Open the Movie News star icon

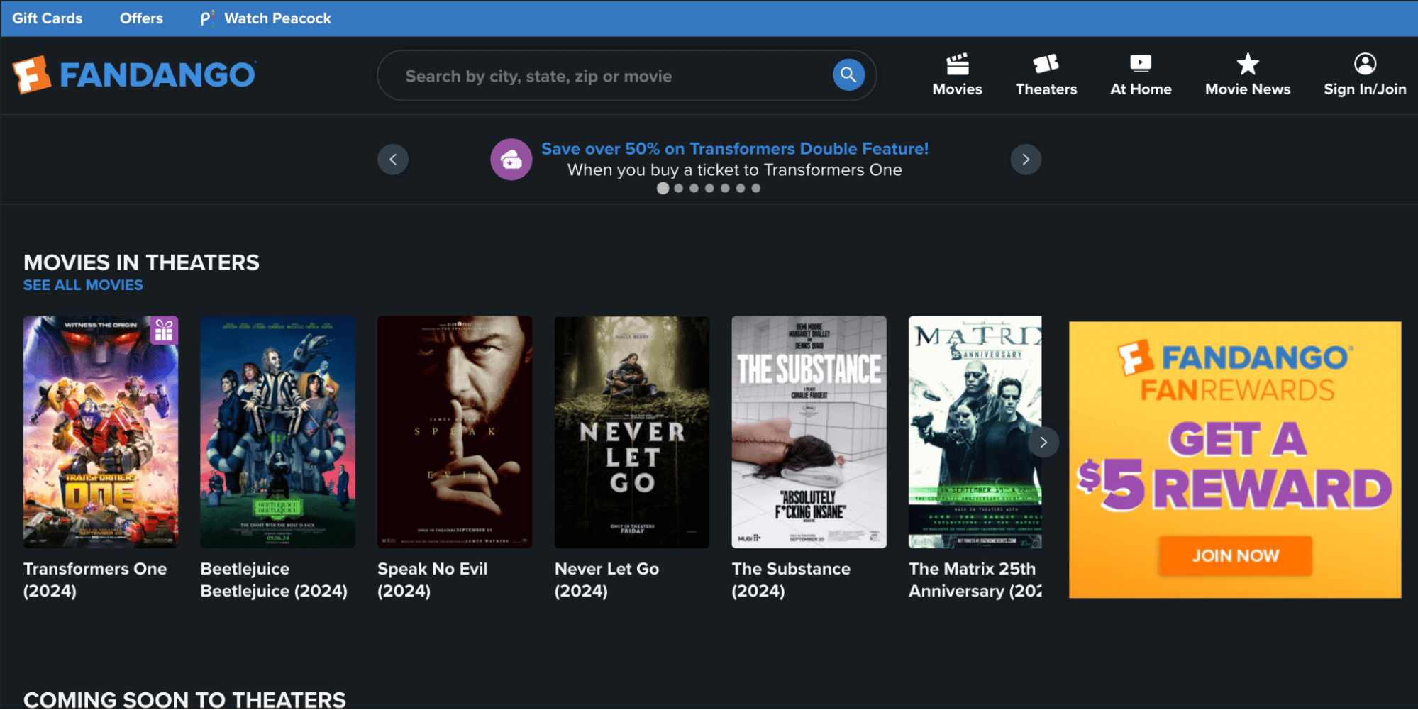point(1248,64)
